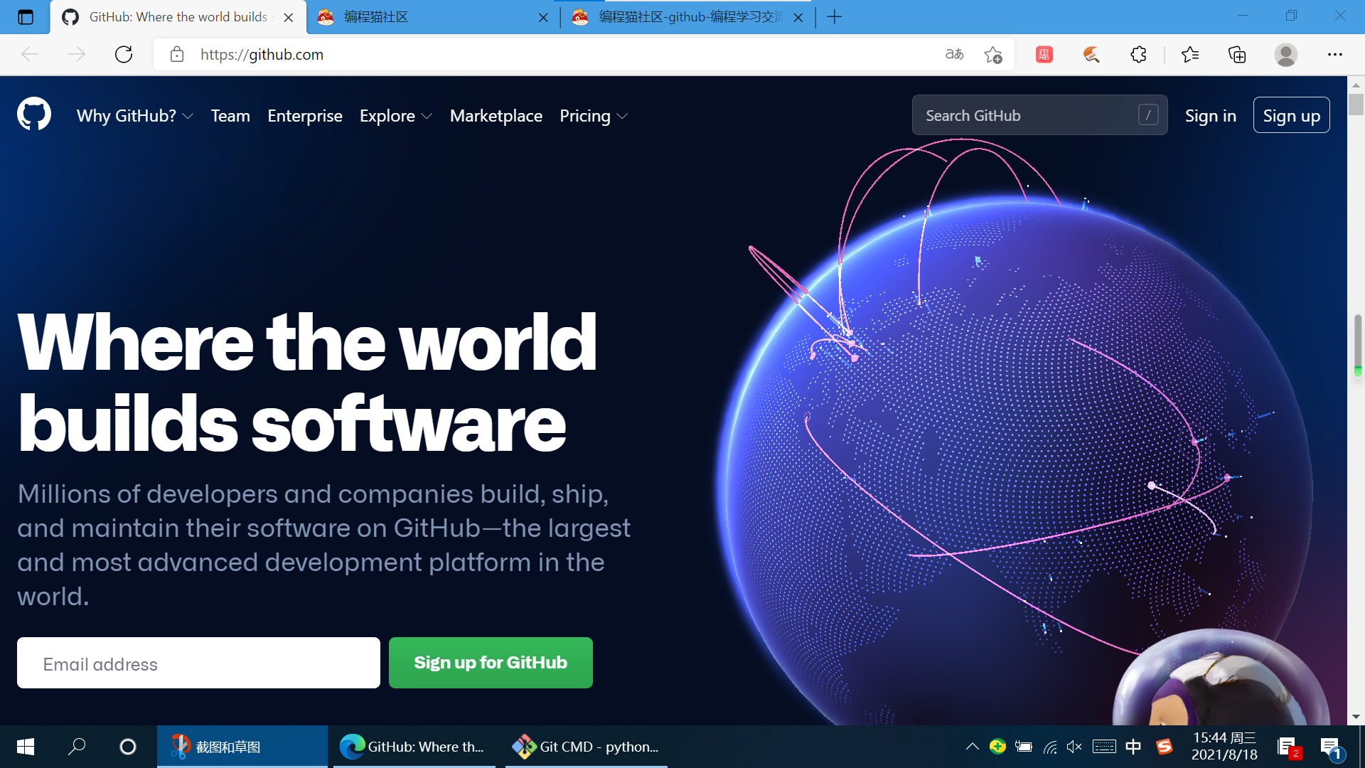The height and width of the screenshot is (768, 1365).
Task: Focus the Search GitHub field
Action: [x=1039, y=115]
